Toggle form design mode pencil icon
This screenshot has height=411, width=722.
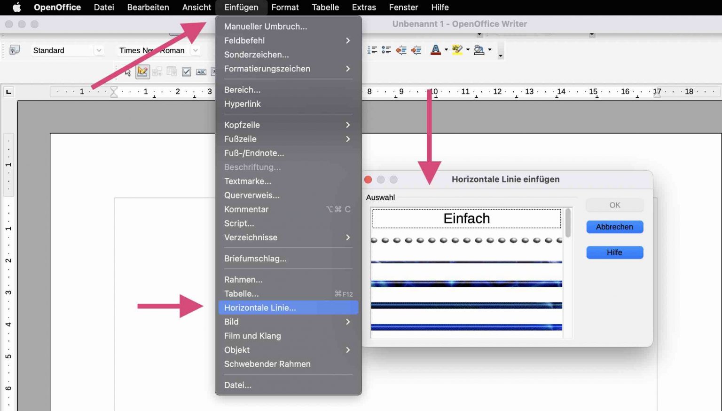pyautogui.click(x=142, y=71)
